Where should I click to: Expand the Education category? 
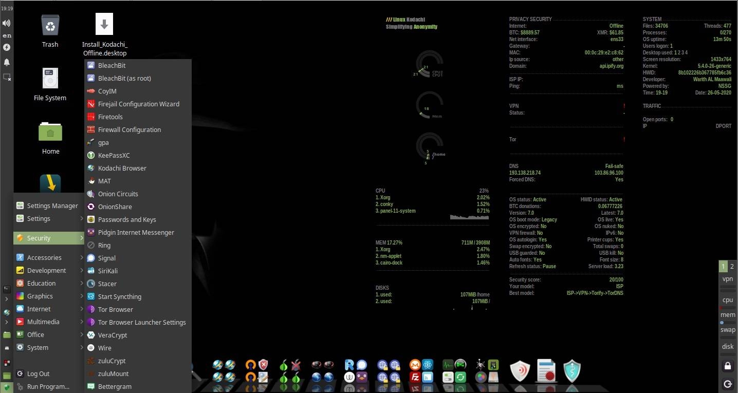49,284
